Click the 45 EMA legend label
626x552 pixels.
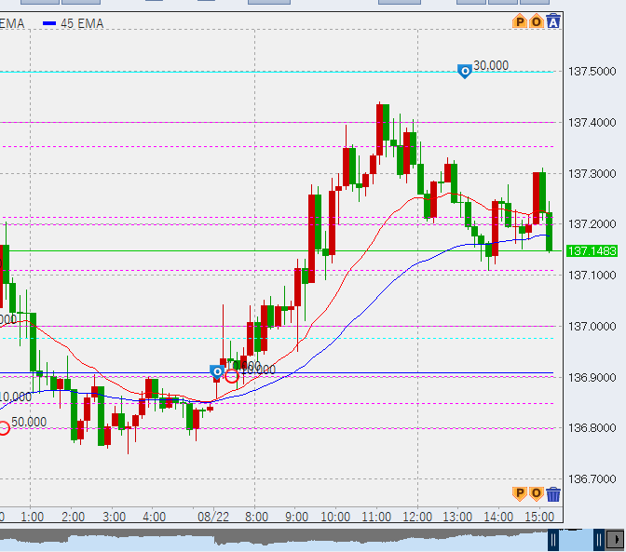tap(81, 22)
